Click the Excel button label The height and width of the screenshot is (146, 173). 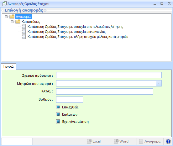pyautogui.click(x=97, y=141)
